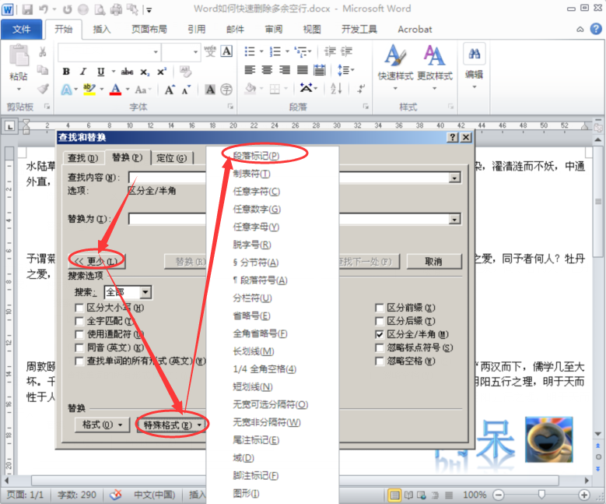Align text right
The width and height of the screenshot is (606, 504).
click(x=285, y=70)
